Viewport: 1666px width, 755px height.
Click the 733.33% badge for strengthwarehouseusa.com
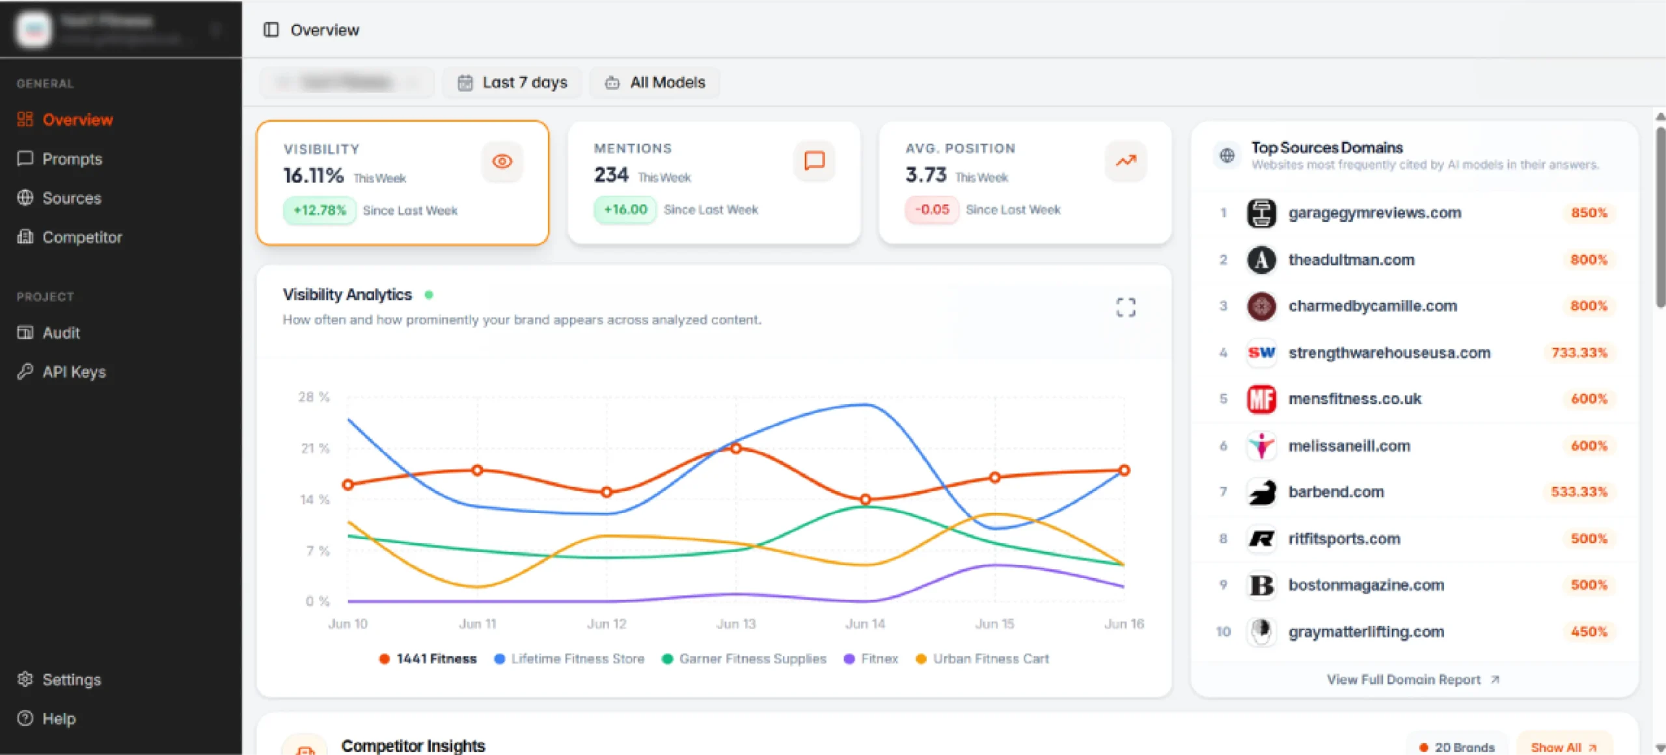pyautogui.click(x=1579, y=352)
